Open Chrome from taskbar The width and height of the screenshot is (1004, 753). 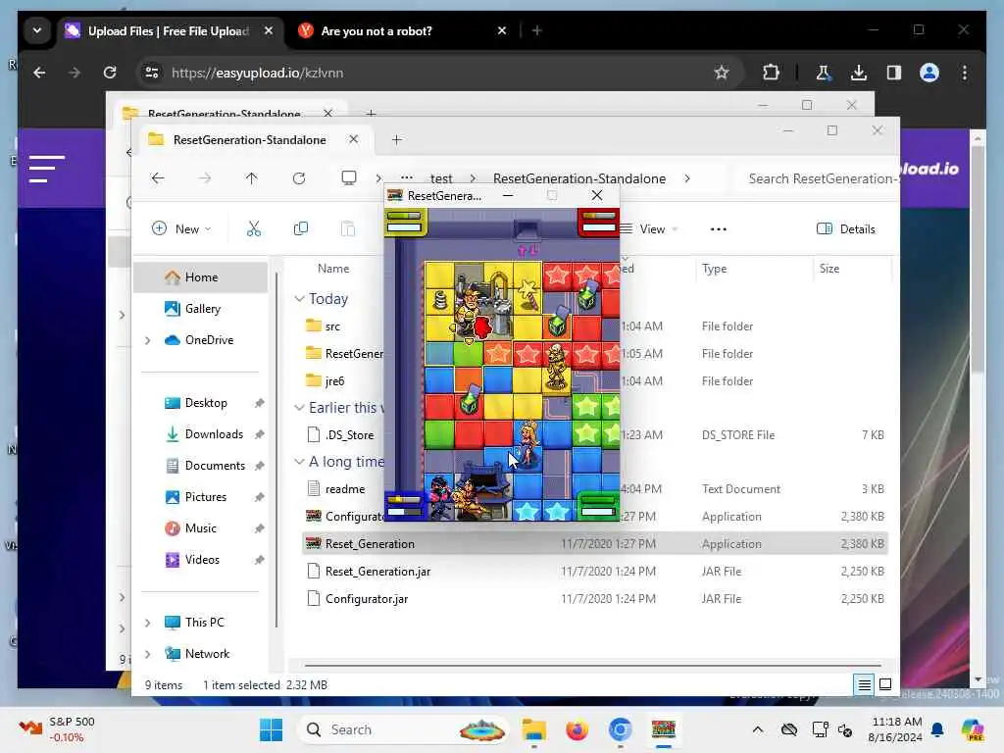point(620,729)
